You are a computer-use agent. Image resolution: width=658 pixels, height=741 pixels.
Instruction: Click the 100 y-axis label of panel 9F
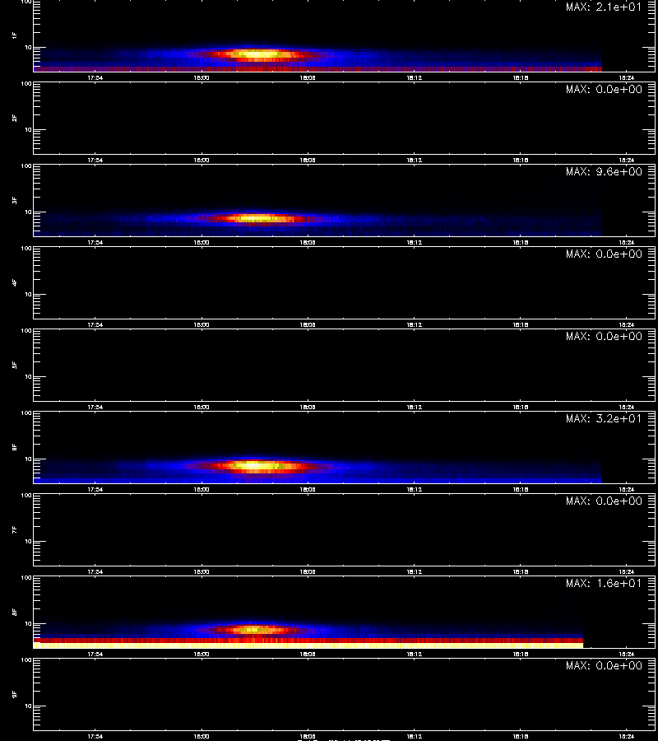(x=26, y=660)
